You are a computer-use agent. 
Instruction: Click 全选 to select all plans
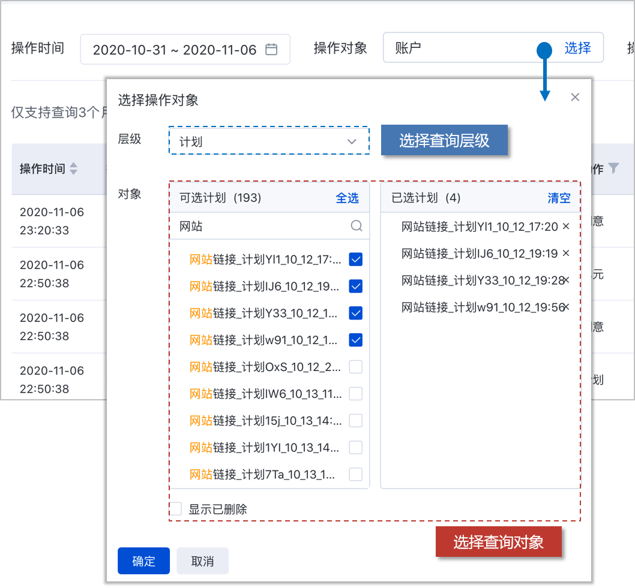tap(347, 198)
